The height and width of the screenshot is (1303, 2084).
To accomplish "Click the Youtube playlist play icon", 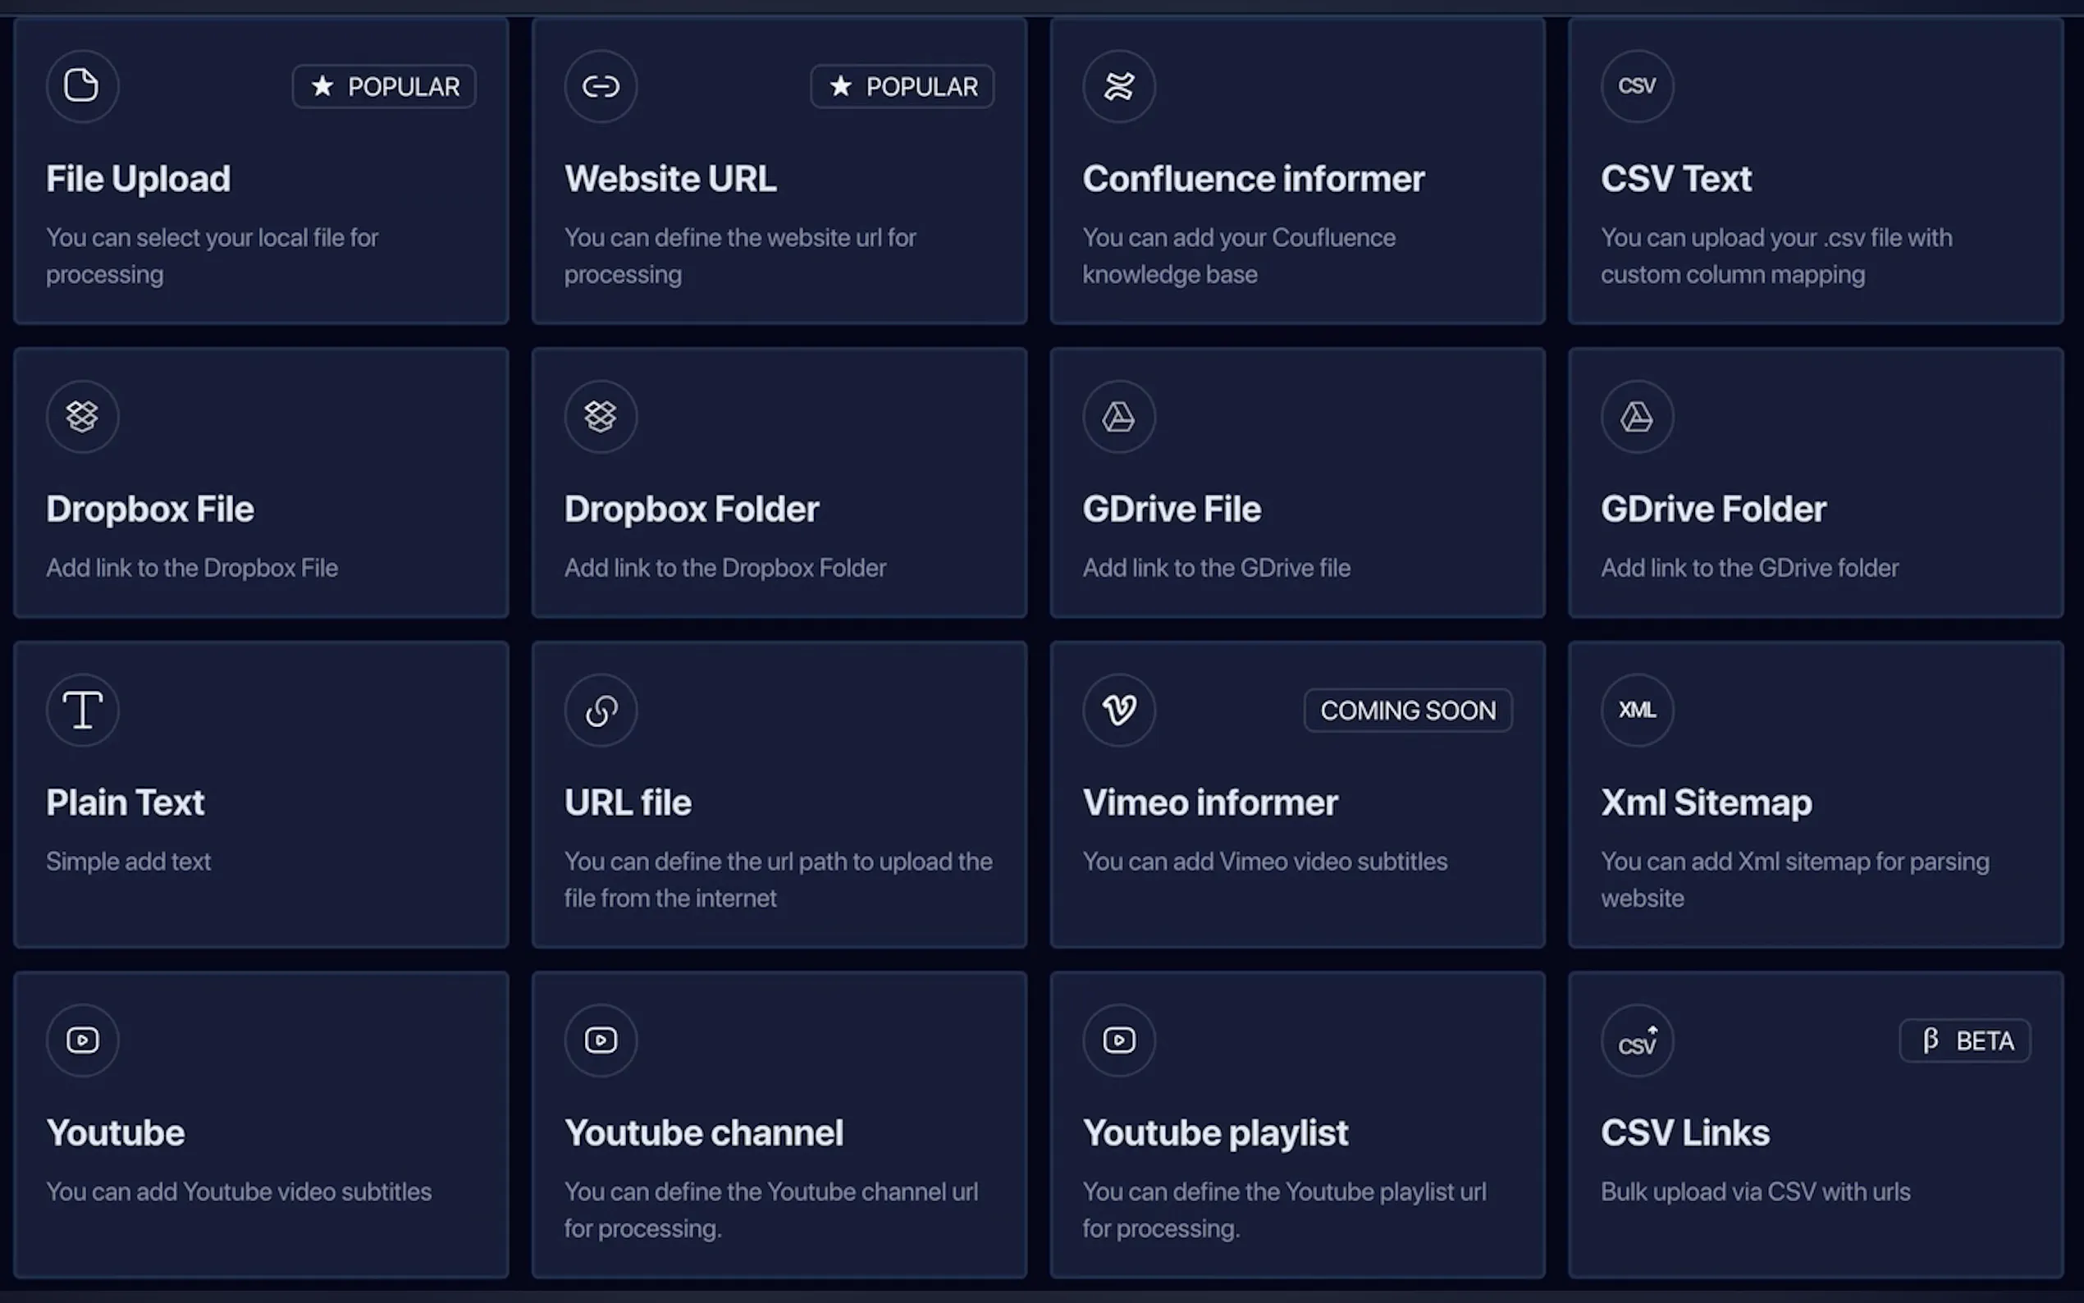I will pyautogui.click(x=1119, y=1040).
